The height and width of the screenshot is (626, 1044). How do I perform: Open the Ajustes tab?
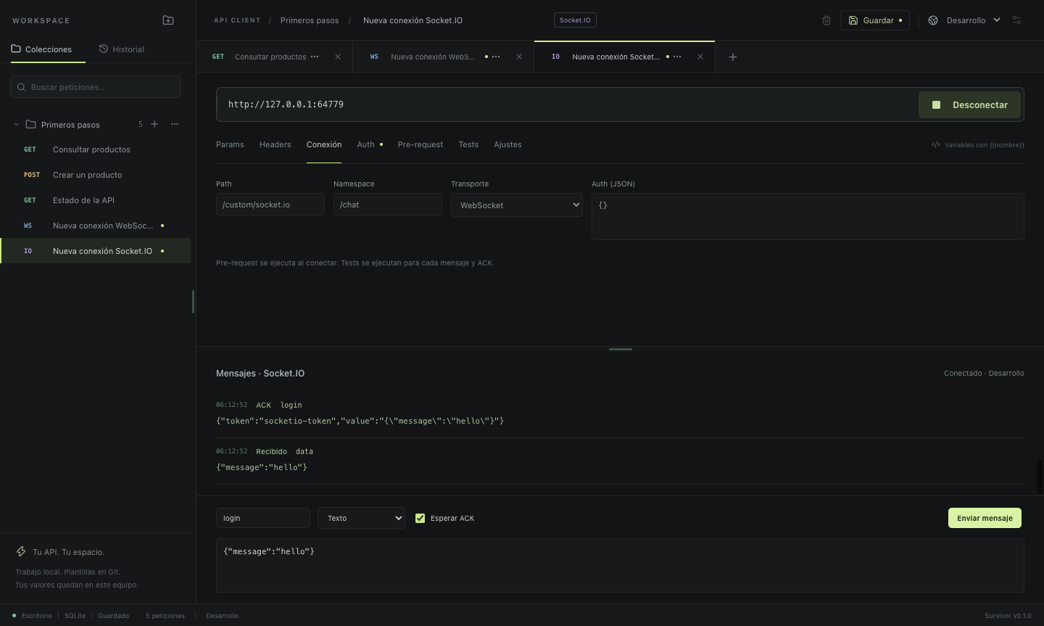[507, 144]
